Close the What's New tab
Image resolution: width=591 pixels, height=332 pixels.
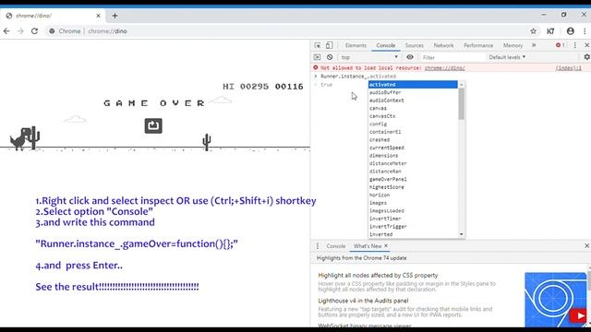[386, 246]
